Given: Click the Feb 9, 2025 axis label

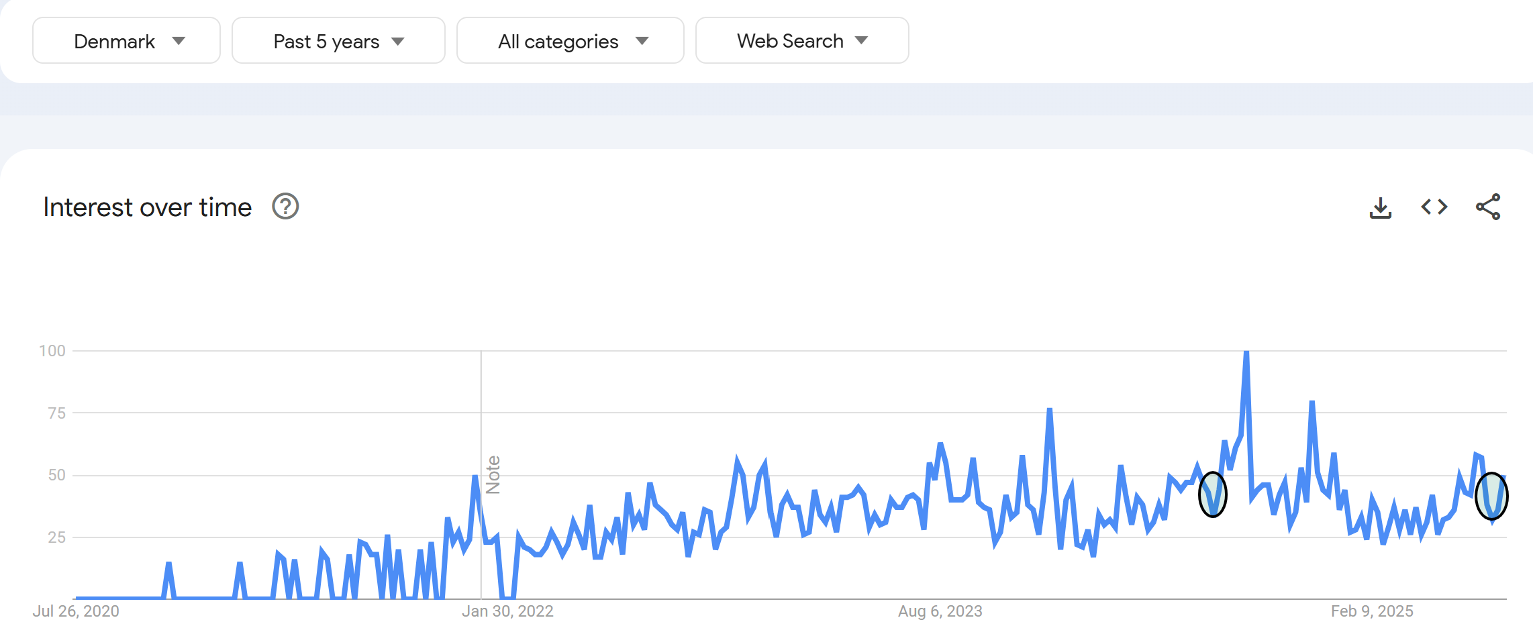Looking at the screenshot, I should click(1372, 611).
